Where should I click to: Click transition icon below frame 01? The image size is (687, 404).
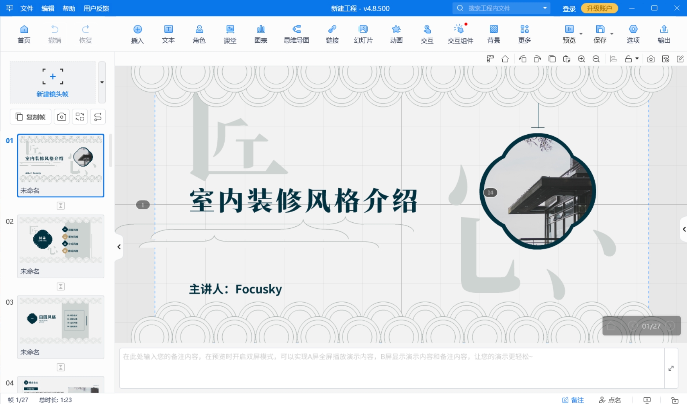(x=61, y=206)
